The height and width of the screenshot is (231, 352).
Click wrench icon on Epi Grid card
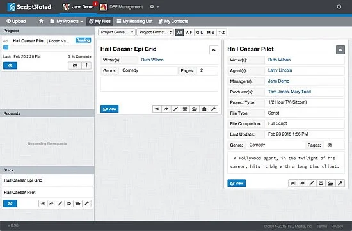coord(213,109)
